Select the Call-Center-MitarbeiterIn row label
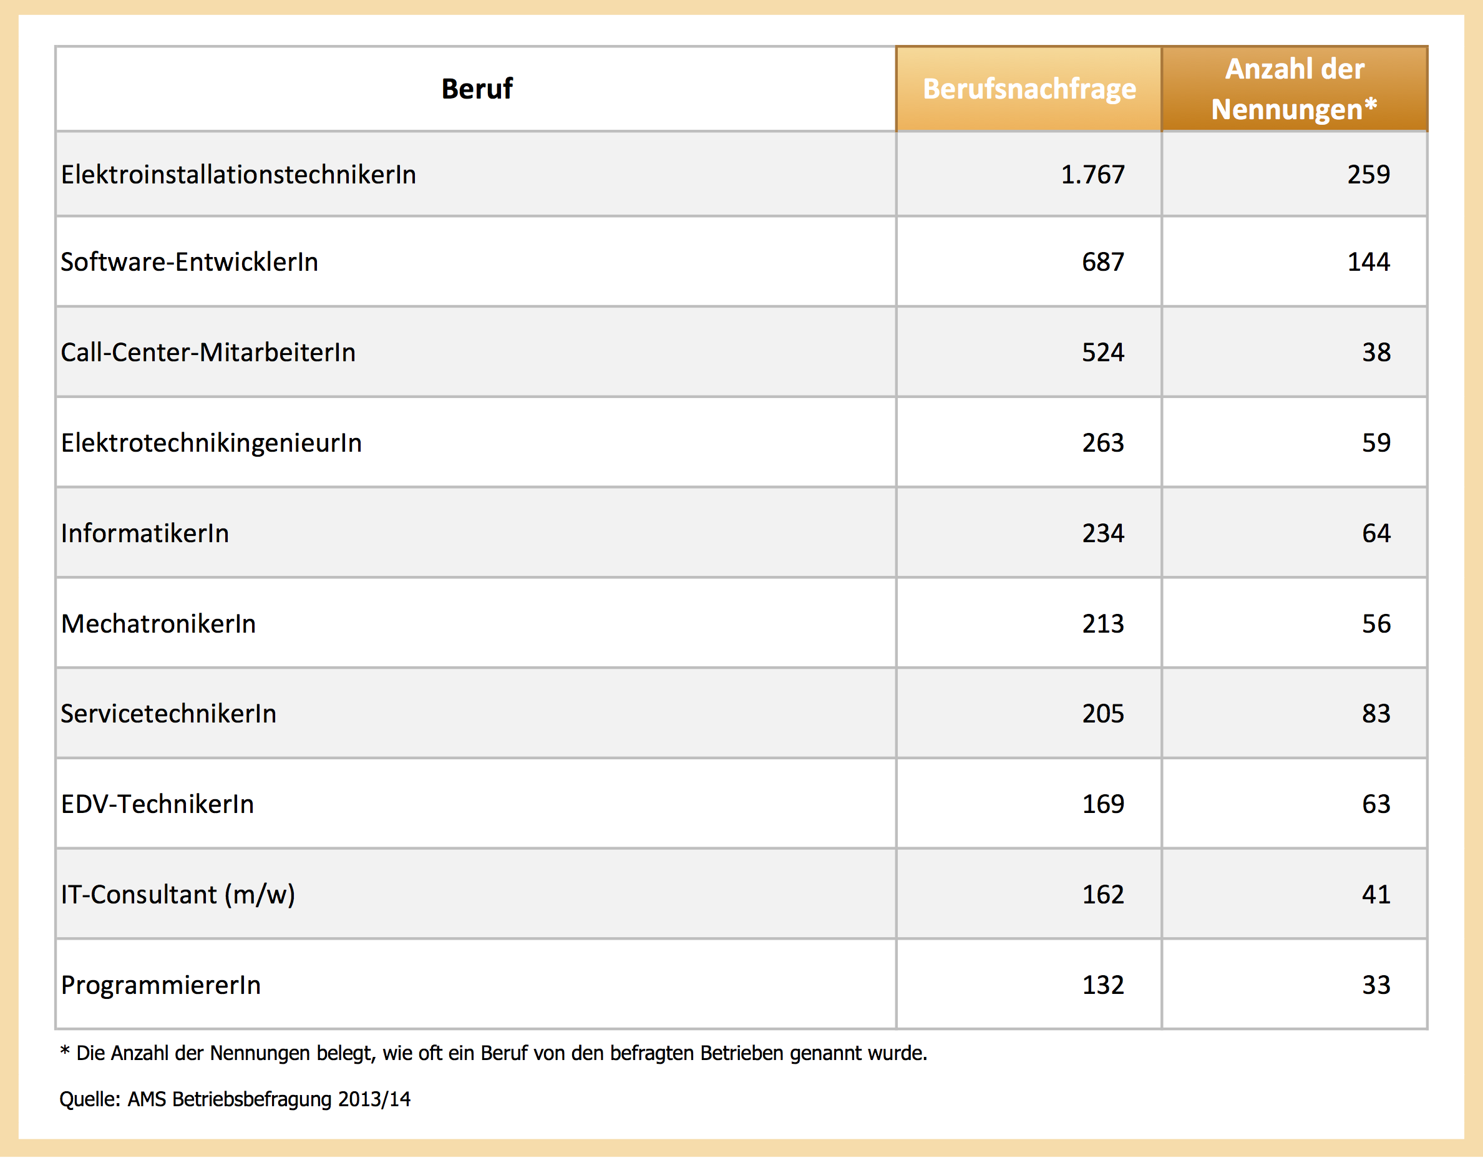The width and height of the screenshot is (1483, 1158). pyautogui.click(x=208, y=353)
